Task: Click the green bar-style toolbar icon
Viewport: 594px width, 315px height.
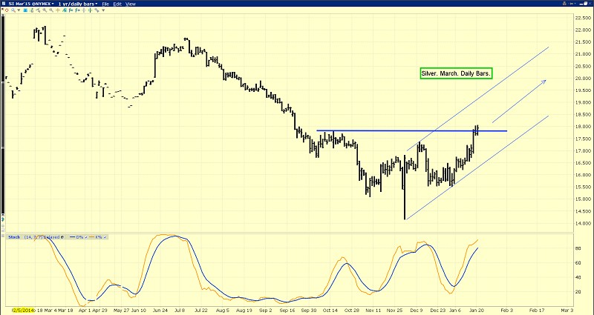Action: [32, 10]
